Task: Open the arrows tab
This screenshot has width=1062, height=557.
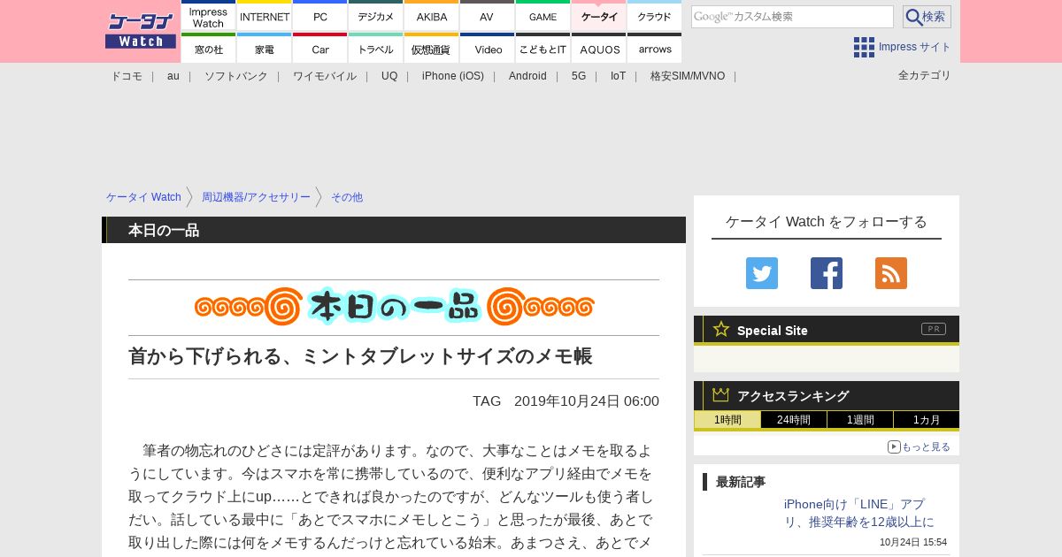Action: point(655,48)
